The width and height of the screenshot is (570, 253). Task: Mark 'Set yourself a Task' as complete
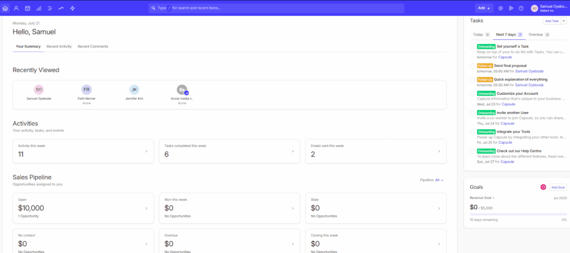[473, 47]
